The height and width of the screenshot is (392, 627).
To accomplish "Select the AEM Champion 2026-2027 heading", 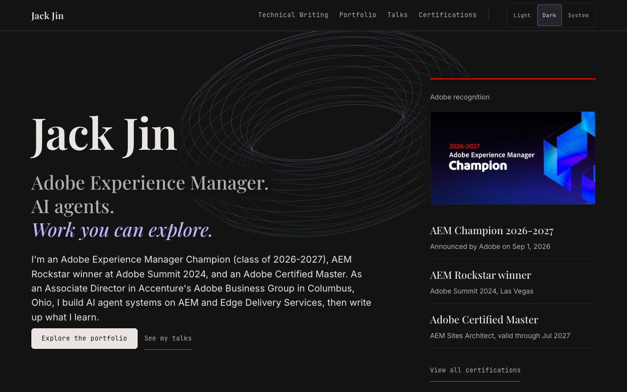I will coord(492,230).
